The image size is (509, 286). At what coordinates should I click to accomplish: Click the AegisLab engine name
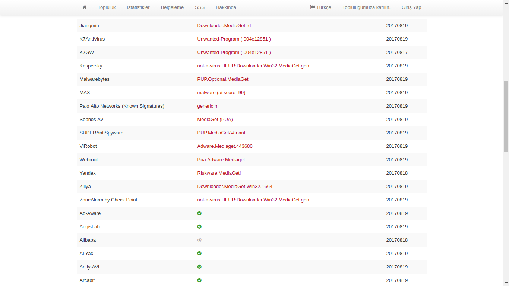click(89, 227)
